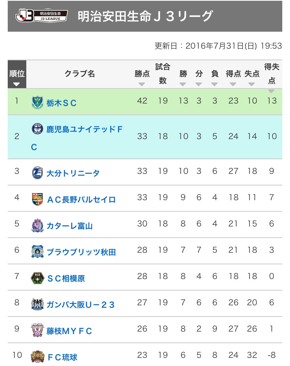Click the Kataller Toyama club crest
This screenshot has height=366, width=290.
click(x=38, y=225)
